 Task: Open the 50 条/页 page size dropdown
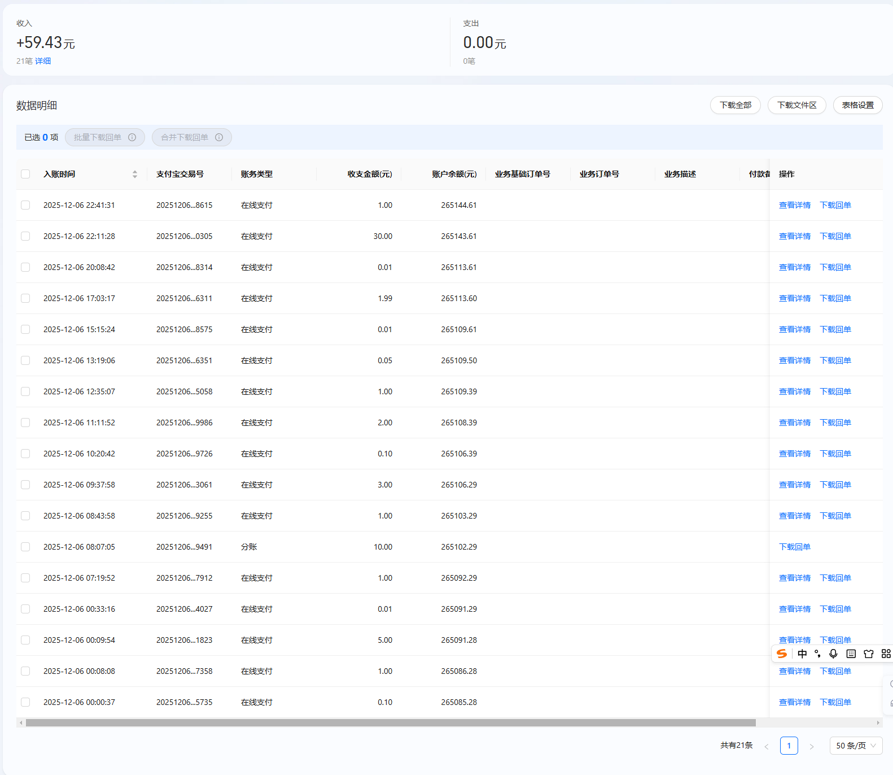point(856,746)
